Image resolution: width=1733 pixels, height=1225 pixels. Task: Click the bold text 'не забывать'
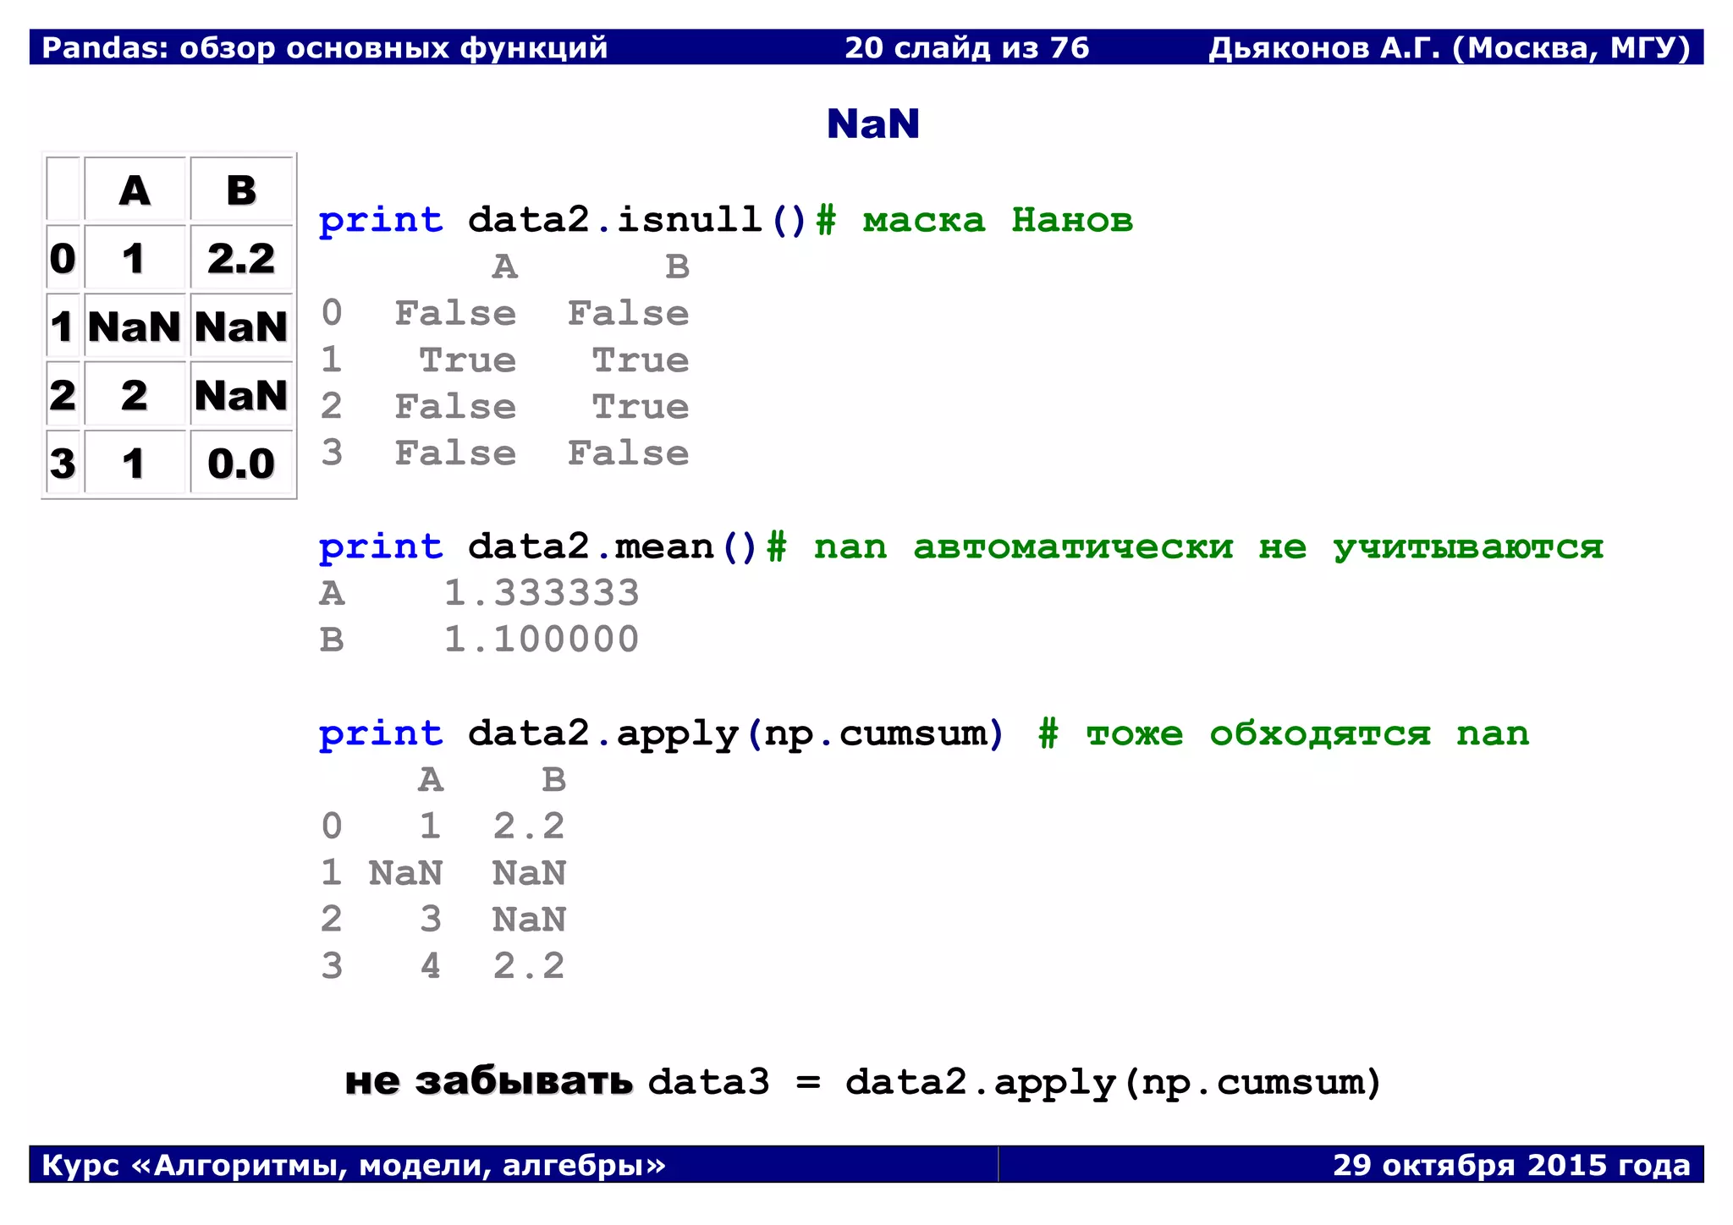pos(488,1081)
